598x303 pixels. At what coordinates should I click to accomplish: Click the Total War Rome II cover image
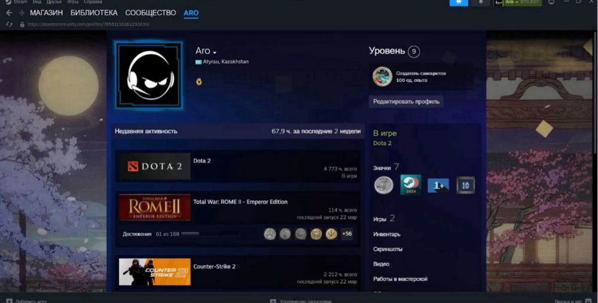(154, 207)
